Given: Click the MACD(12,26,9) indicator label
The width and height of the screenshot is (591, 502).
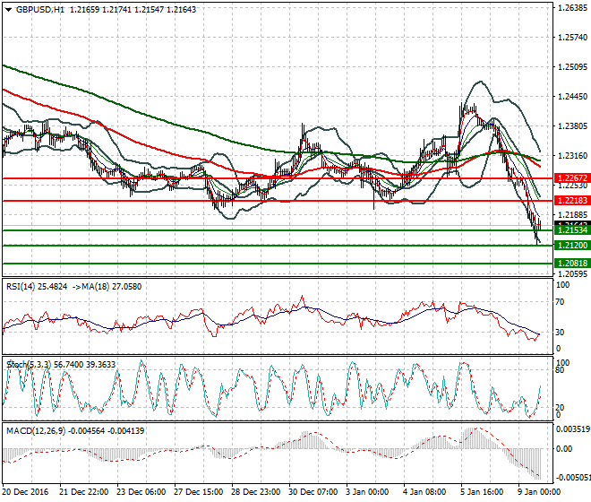Looking at the screenshot, I should tap(37, 431).
